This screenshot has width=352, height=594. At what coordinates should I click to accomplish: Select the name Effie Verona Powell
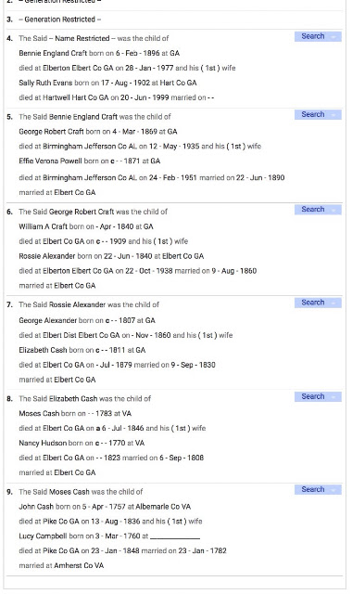click(x=50, y=161)
